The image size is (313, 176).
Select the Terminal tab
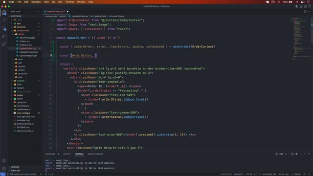pos(79,154)
